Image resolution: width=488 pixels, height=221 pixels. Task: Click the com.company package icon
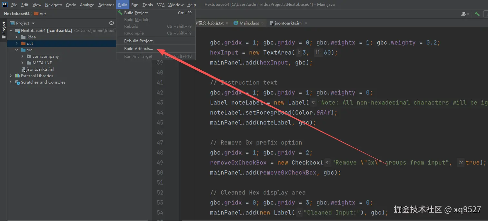(29, 56)
